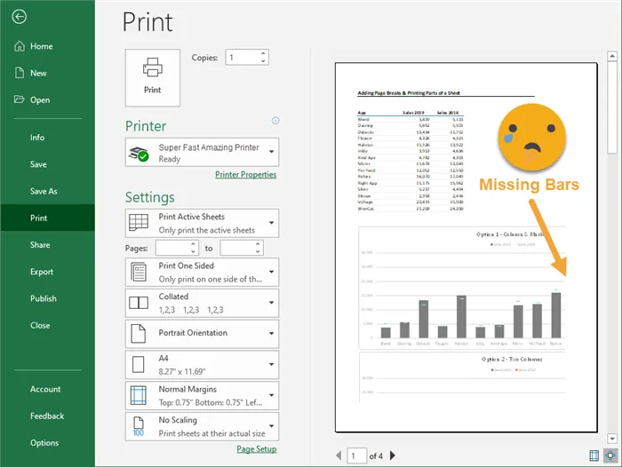The height and width of the screenshot is (467, 622).
Task: Select Save As in sidebar
Action: [44, 191]
